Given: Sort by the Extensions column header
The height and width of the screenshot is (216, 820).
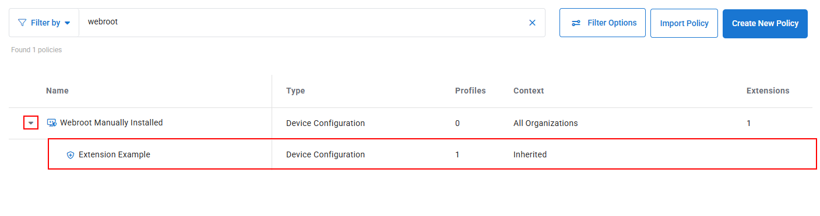Looking at the screenshot, I should tap(768, 91).
